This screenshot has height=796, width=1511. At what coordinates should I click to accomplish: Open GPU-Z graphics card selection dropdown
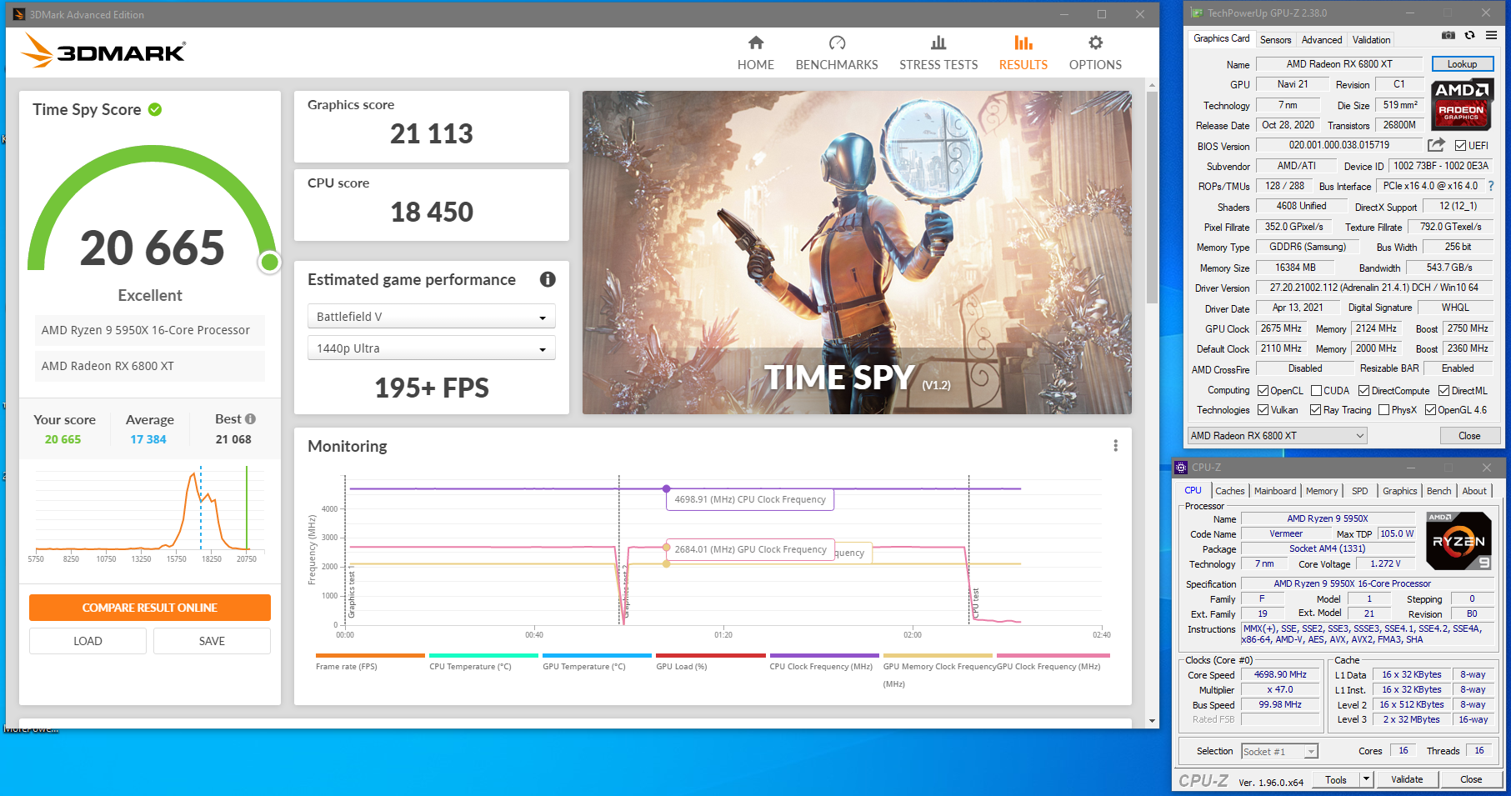click(x=1277, y=436)
